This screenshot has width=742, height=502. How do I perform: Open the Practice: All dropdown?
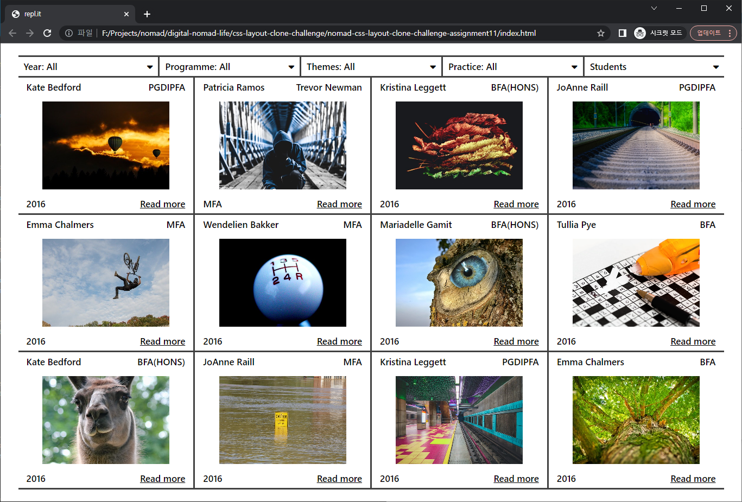coord(513,67)
